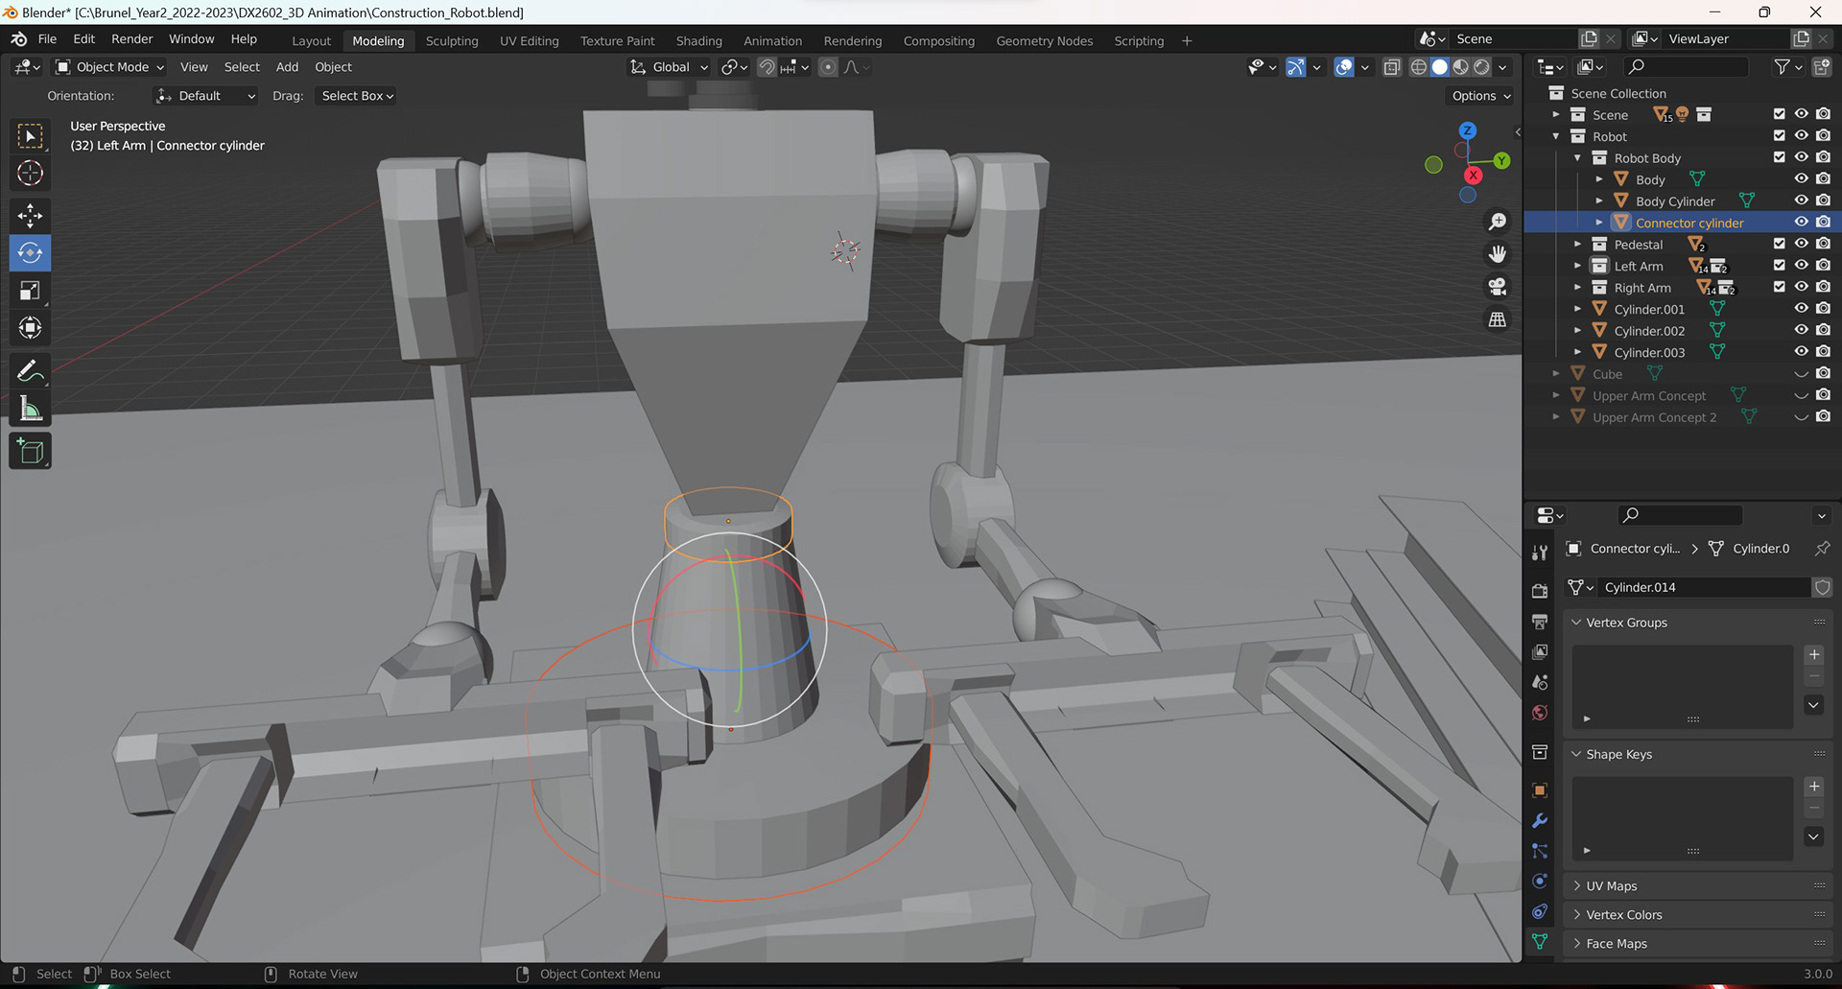Toggle snapping magnet in header
1842x989 pixels.
click(767, 67)
